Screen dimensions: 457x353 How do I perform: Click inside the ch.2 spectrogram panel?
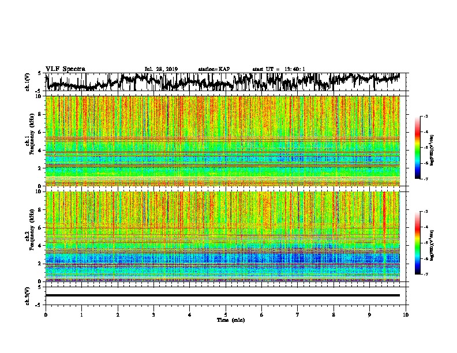[x=223, y=236]
